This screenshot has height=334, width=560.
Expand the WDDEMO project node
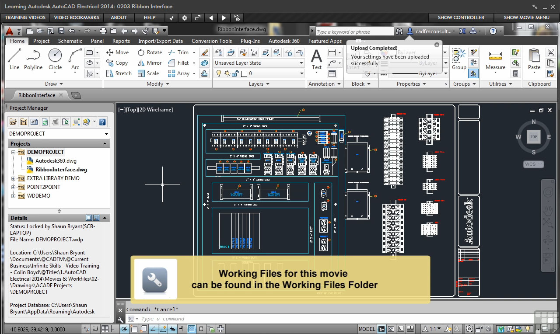click(x=14, y=196)
